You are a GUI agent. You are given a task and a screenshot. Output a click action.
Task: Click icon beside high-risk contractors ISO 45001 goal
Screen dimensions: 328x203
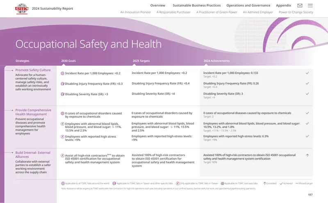click(x=62, y=156)
